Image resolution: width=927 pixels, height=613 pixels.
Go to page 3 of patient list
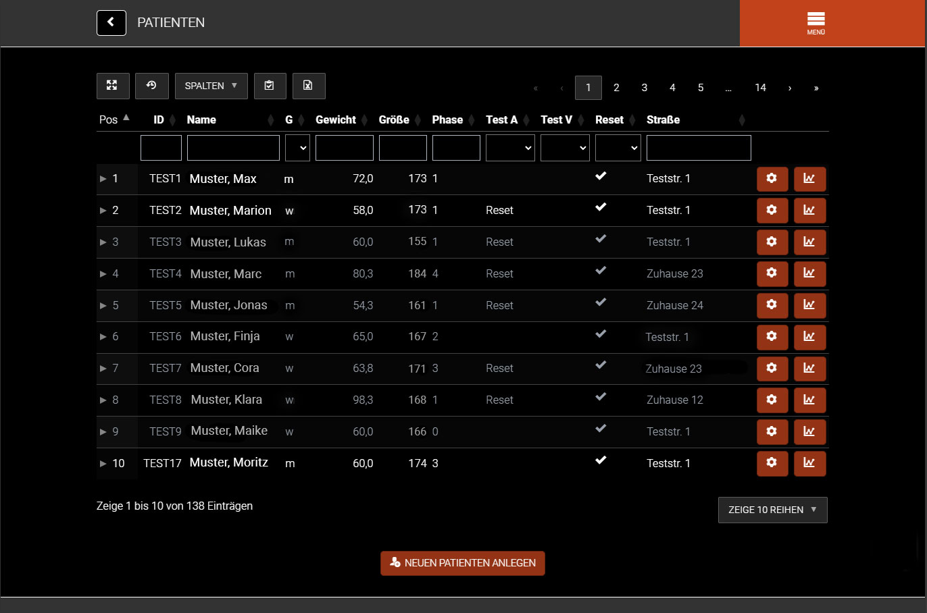point(644,88)
